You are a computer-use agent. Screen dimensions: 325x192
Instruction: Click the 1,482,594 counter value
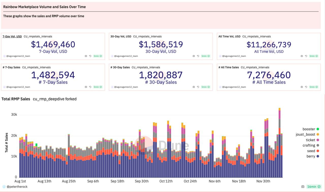pyautogui.click(x=53, y=75)
